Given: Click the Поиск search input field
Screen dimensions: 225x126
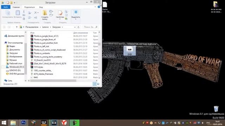Looking at the screenshot, I should point(89,27).
